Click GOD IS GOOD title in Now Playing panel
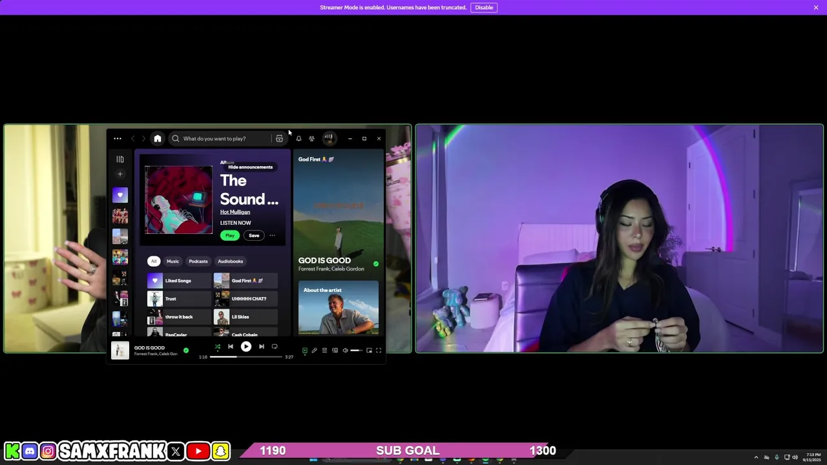The height and width of the screenshot is (465, 827). tap(324, 260)
